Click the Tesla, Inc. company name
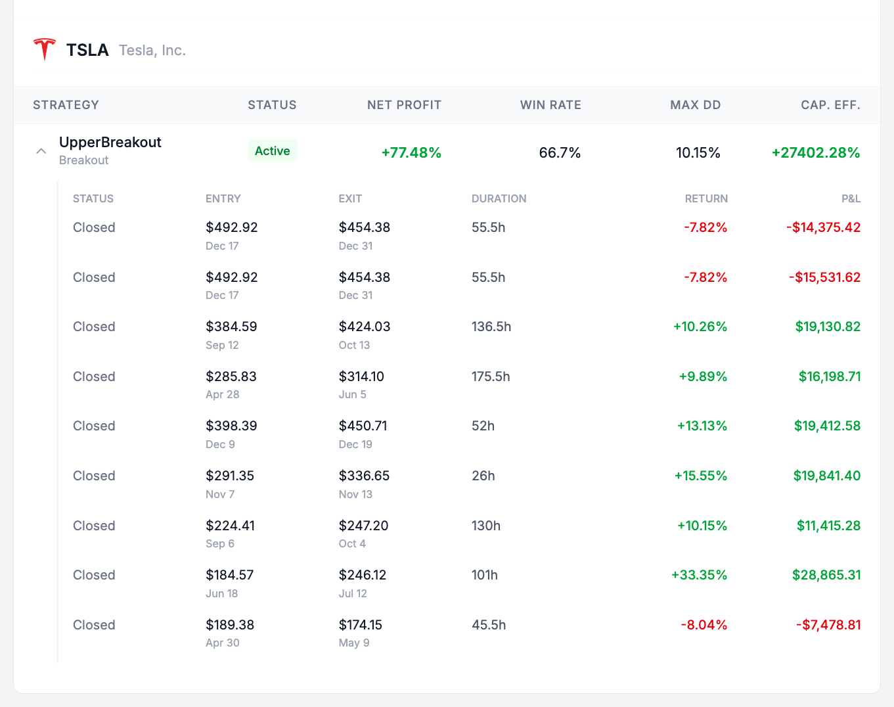 tap(152, 50)
